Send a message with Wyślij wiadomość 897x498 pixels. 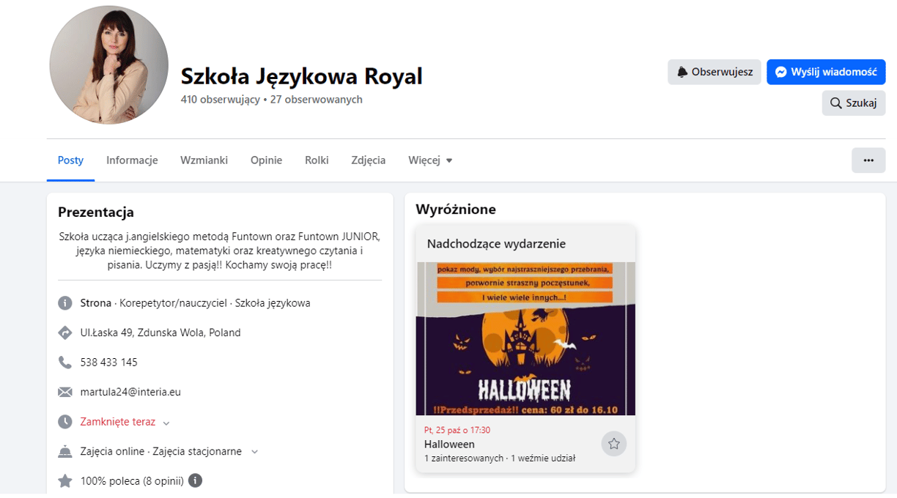(x=826, y=72)
